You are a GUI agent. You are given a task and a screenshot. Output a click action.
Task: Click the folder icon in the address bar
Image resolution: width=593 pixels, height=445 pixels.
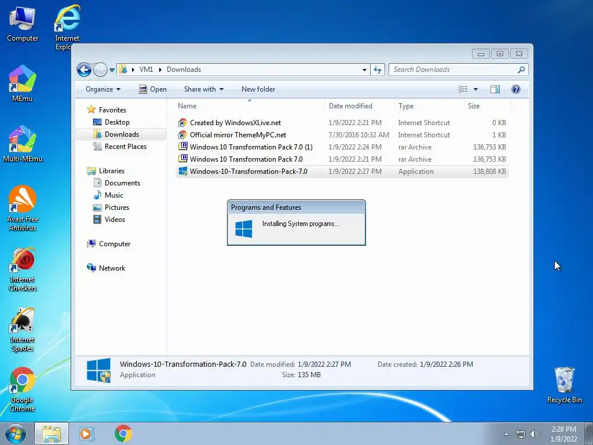click(123, 70)
